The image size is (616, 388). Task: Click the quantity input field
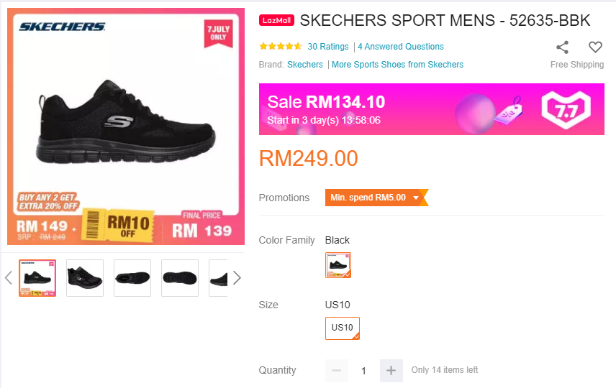(363, 371)
